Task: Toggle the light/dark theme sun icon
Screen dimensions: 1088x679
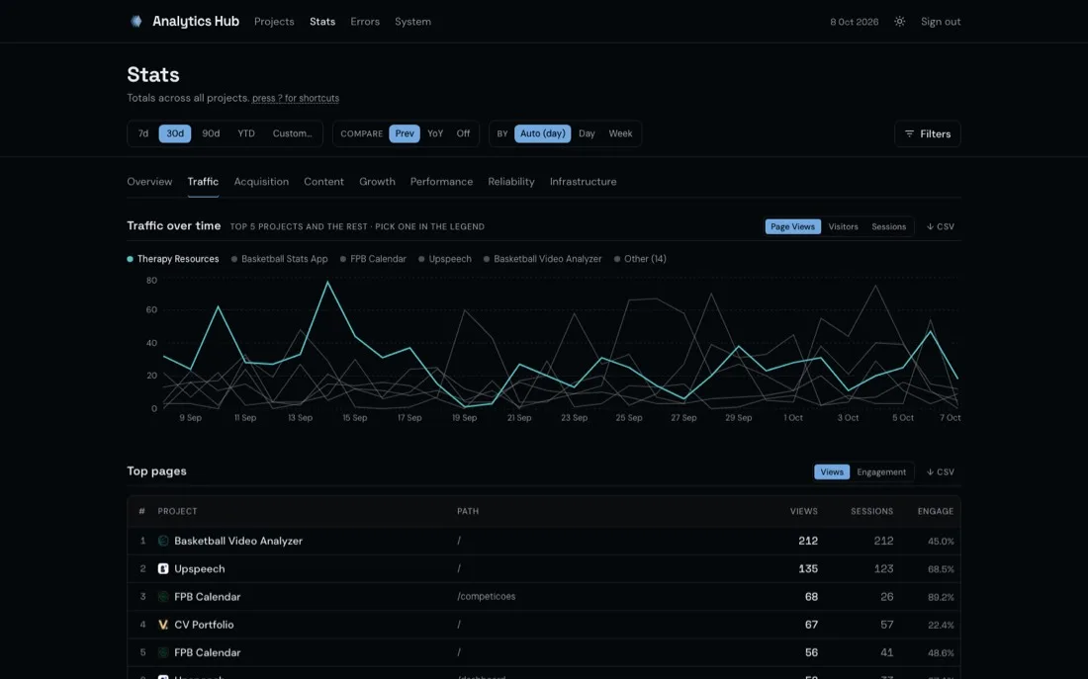Action: tap(899, 22)
